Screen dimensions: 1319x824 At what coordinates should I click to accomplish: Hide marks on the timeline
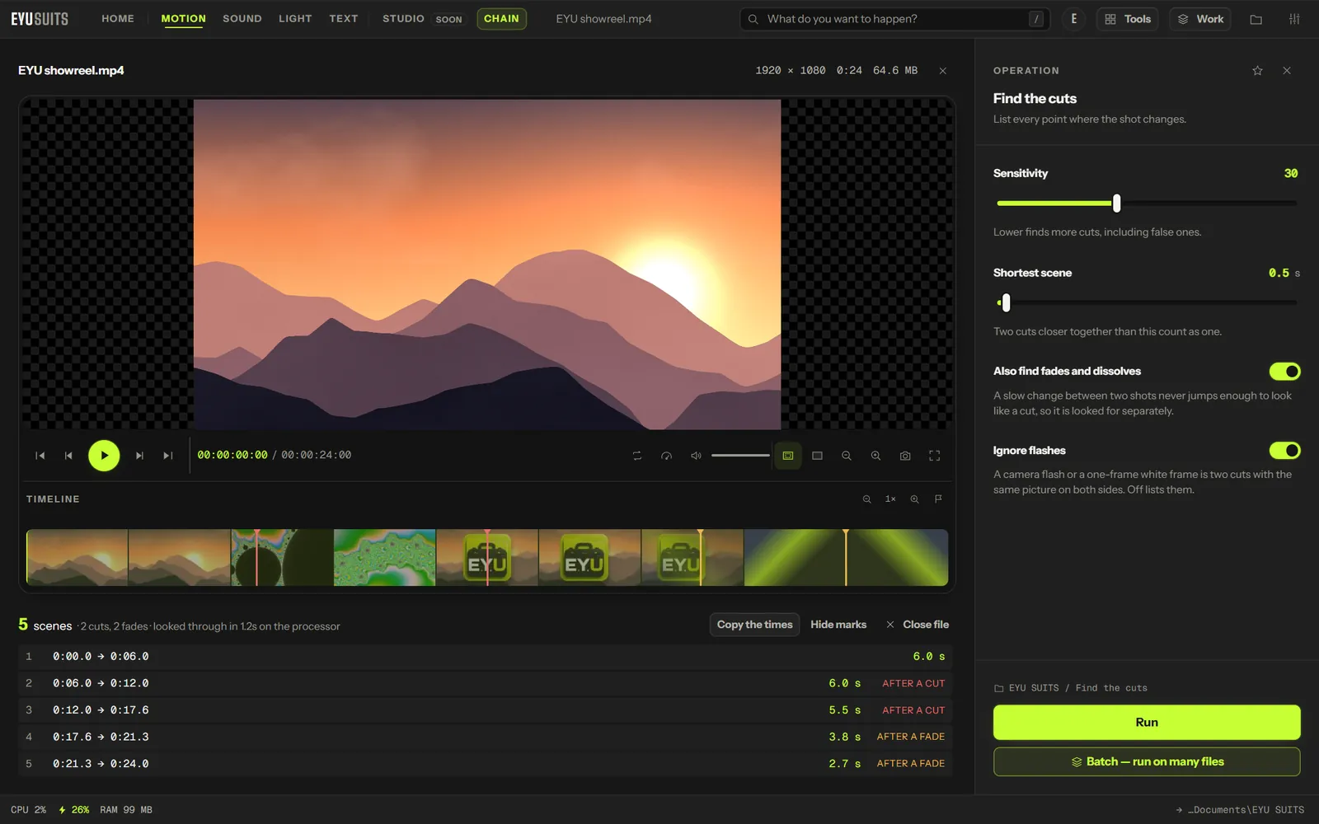(x=838, y=625)
